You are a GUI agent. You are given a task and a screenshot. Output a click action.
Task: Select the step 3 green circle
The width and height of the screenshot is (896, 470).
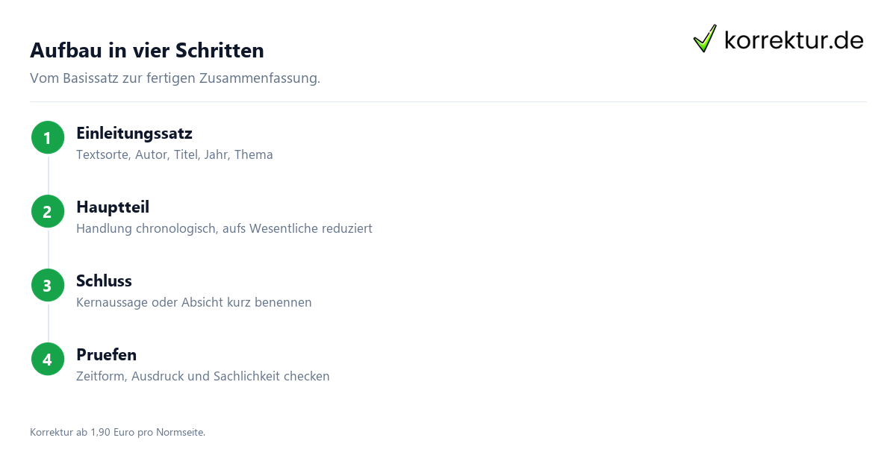[48, 285]
